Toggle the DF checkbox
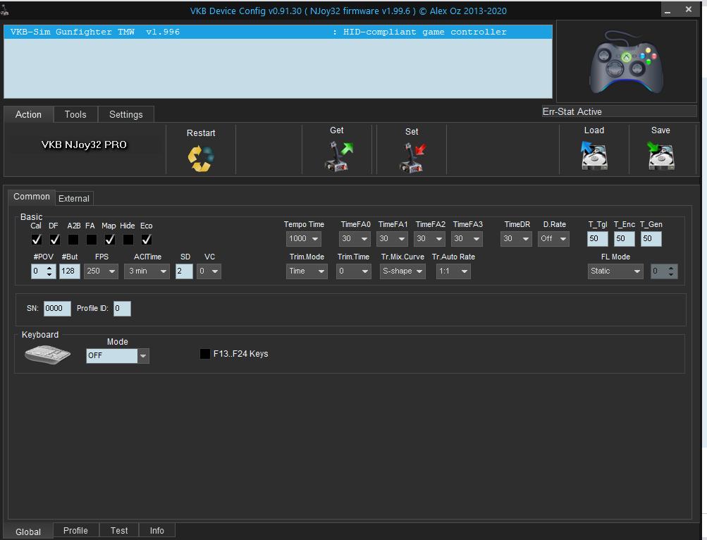Image resolution: width=707 pixels, height=540 pixels. (55, 240)
